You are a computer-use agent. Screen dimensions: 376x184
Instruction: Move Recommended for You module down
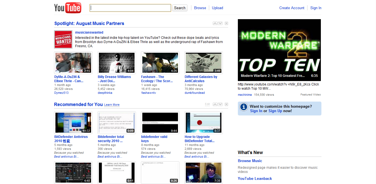[x=220, y=104]
